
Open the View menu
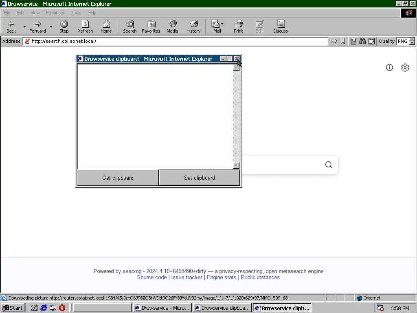35,13
